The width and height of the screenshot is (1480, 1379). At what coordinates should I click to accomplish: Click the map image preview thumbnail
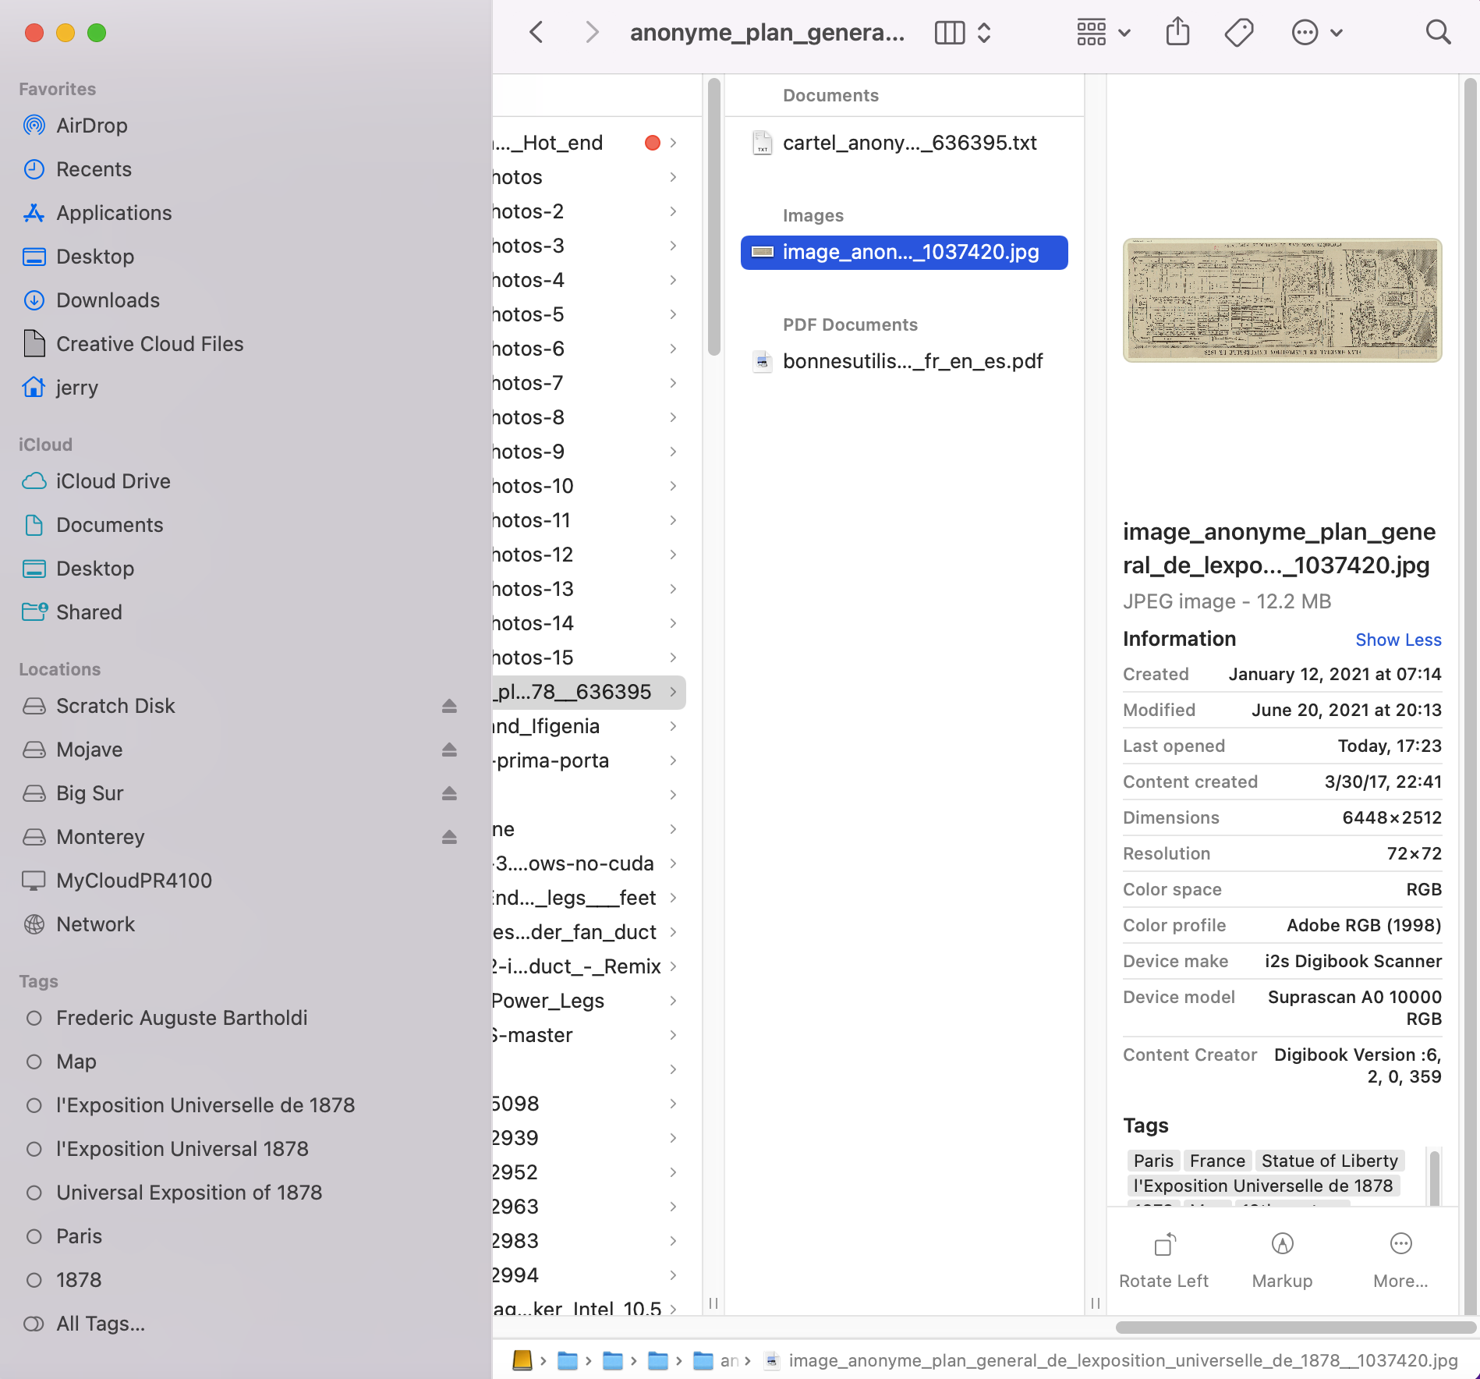point(1282,300)
